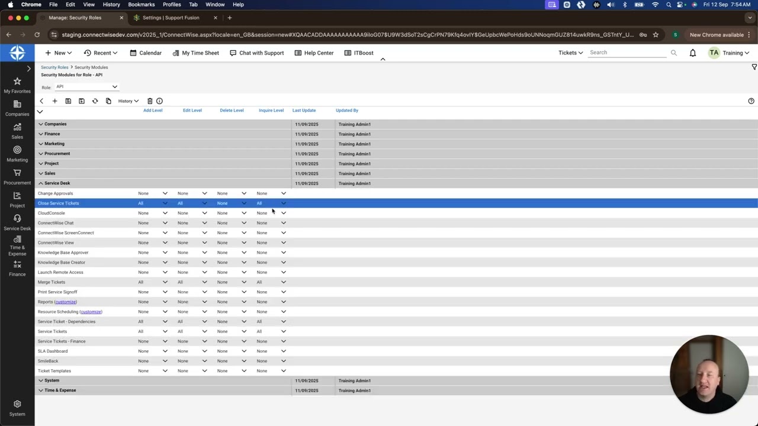
Task: Open the Help Center
Action: (x=314, y=53)
